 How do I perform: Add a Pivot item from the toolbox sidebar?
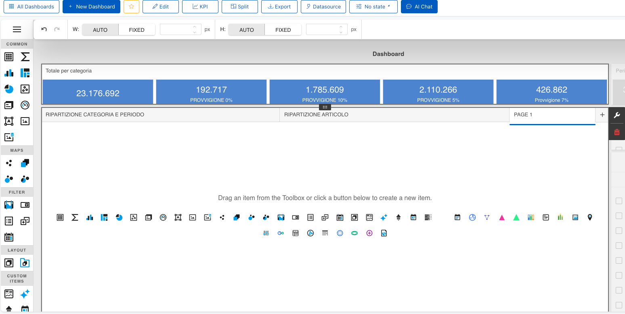(x=25, y=57)
